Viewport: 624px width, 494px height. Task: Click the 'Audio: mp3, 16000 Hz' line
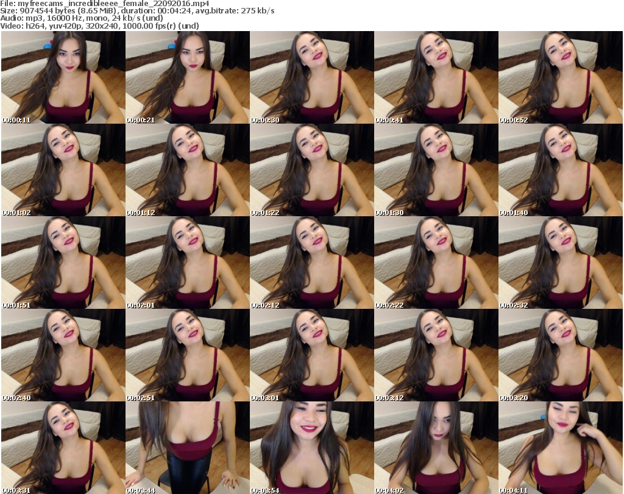pos(82,18)
